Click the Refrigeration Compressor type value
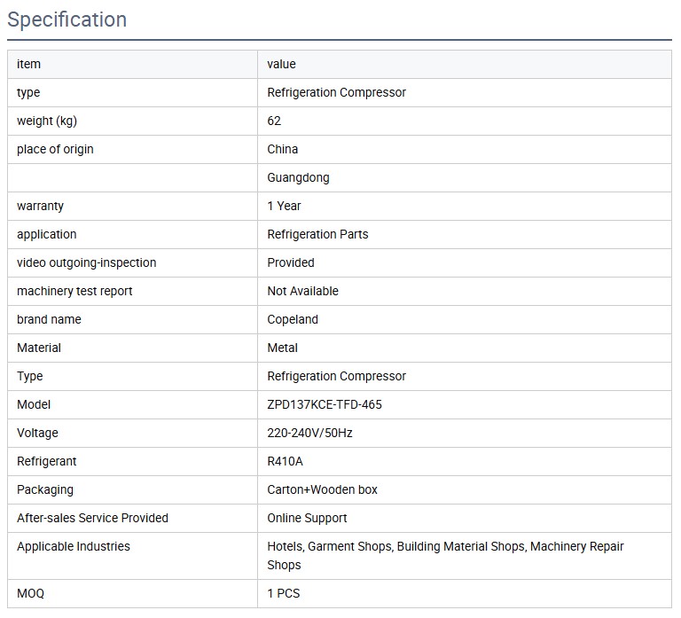 [336, 92]
